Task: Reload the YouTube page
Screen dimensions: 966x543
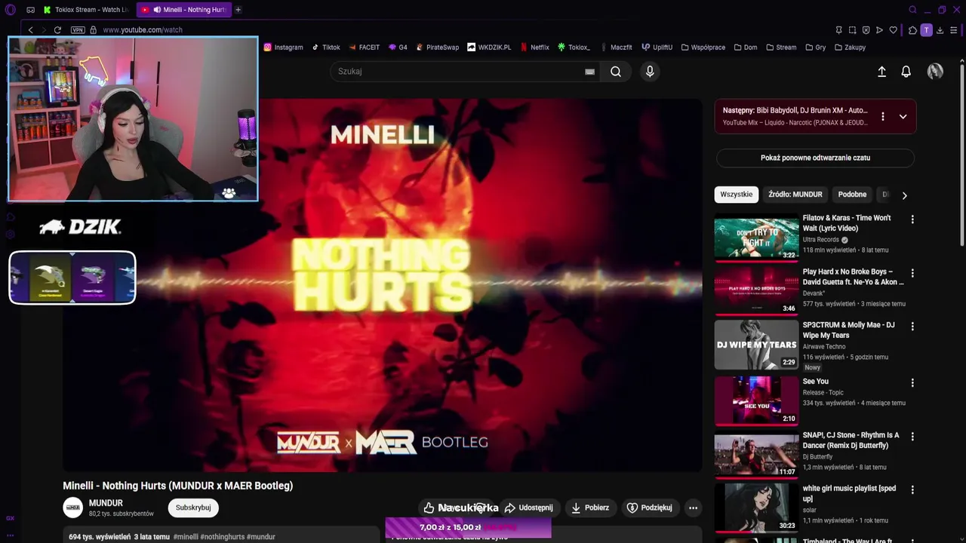Action: coord(57,29)
